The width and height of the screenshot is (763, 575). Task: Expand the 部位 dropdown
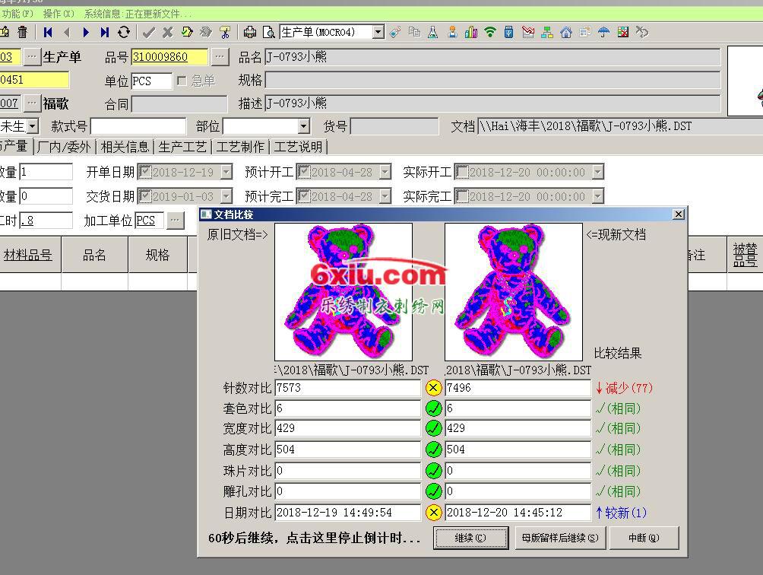pyautogui.click(x=304, y=126)
